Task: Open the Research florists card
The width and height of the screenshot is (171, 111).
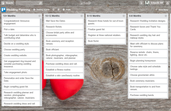Action: coord(64,27)
